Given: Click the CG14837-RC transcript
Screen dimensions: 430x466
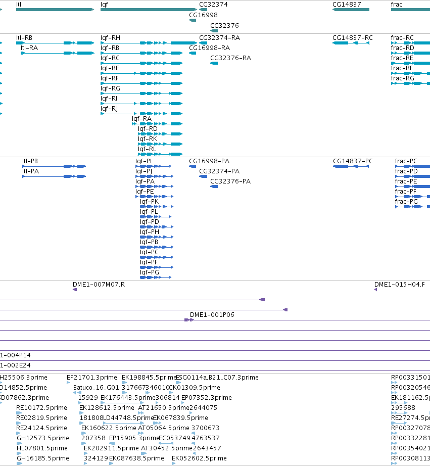Looking at the screenshot, I should pos(351,43).
